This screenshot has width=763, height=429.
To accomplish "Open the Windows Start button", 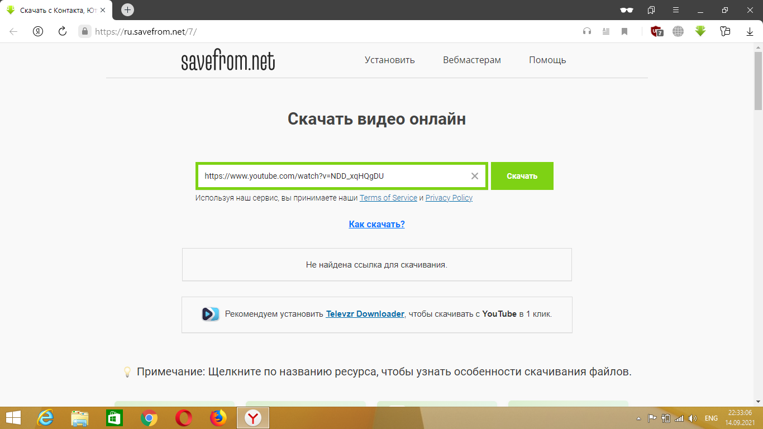I will pos(13,418).
